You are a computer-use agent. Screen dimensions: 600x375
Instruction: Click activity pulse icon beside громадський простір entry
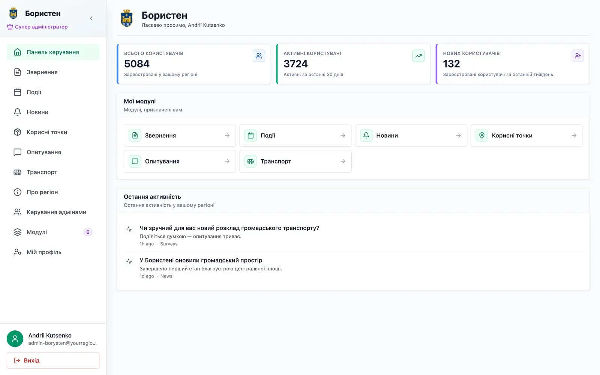click(x=129, y=261)
